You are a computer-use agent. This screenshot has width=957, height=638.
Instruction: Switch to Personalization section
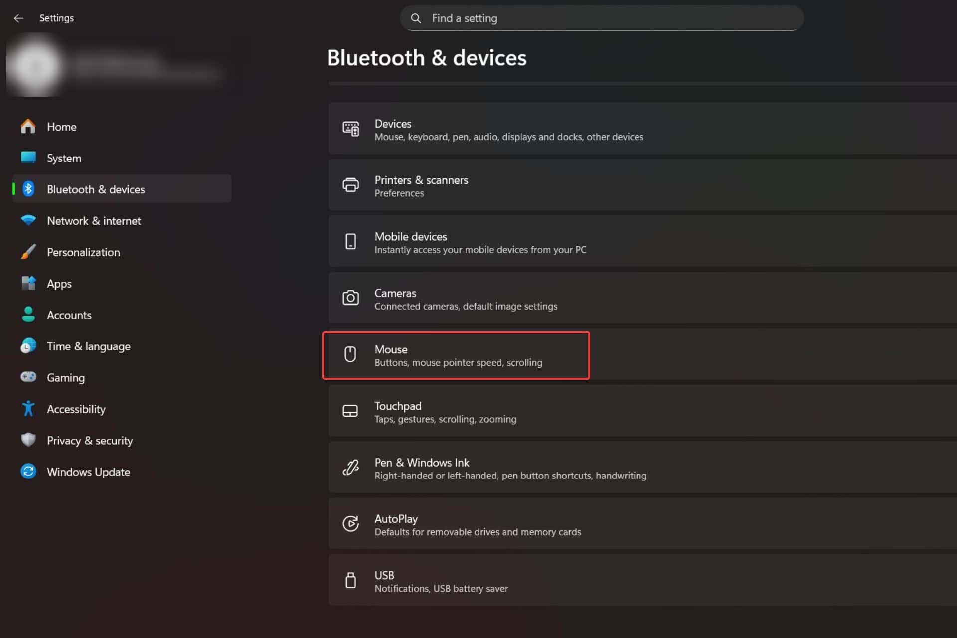point(83,252)
